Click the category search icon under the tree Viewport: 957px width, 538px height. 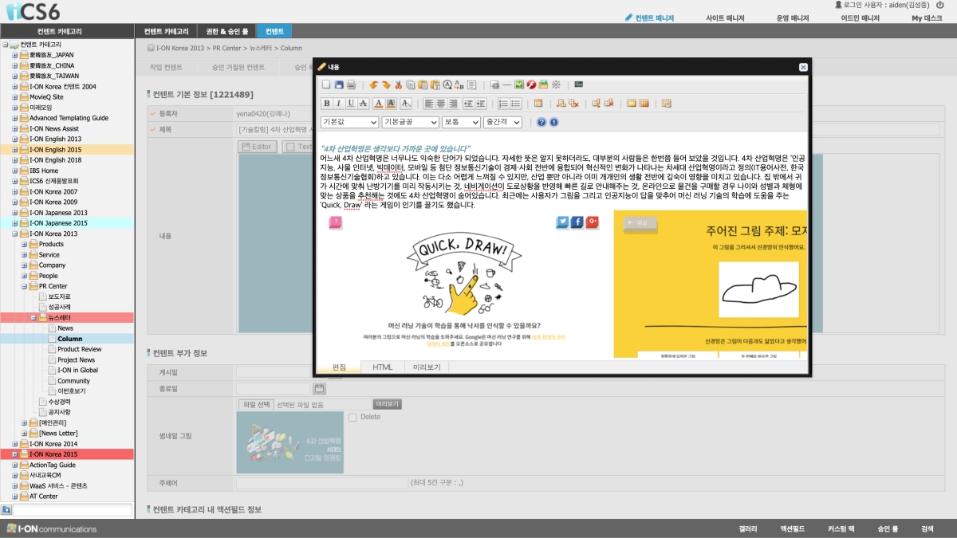[6, 509]
